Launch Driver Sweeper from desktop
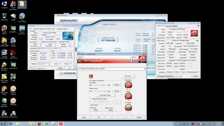Viewport: 224px width, 126px height. pos(13,42)
